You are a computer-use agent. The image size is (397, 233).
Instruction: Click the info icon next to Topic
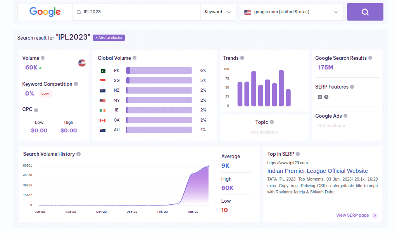click(x=272, y=122)
